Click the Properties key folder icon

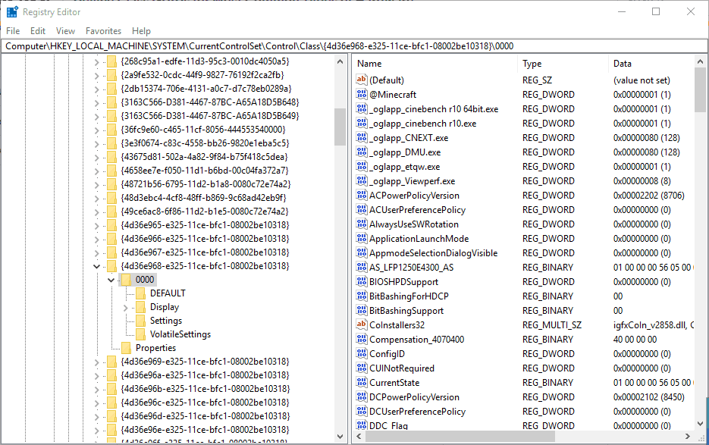click(127, 347)
